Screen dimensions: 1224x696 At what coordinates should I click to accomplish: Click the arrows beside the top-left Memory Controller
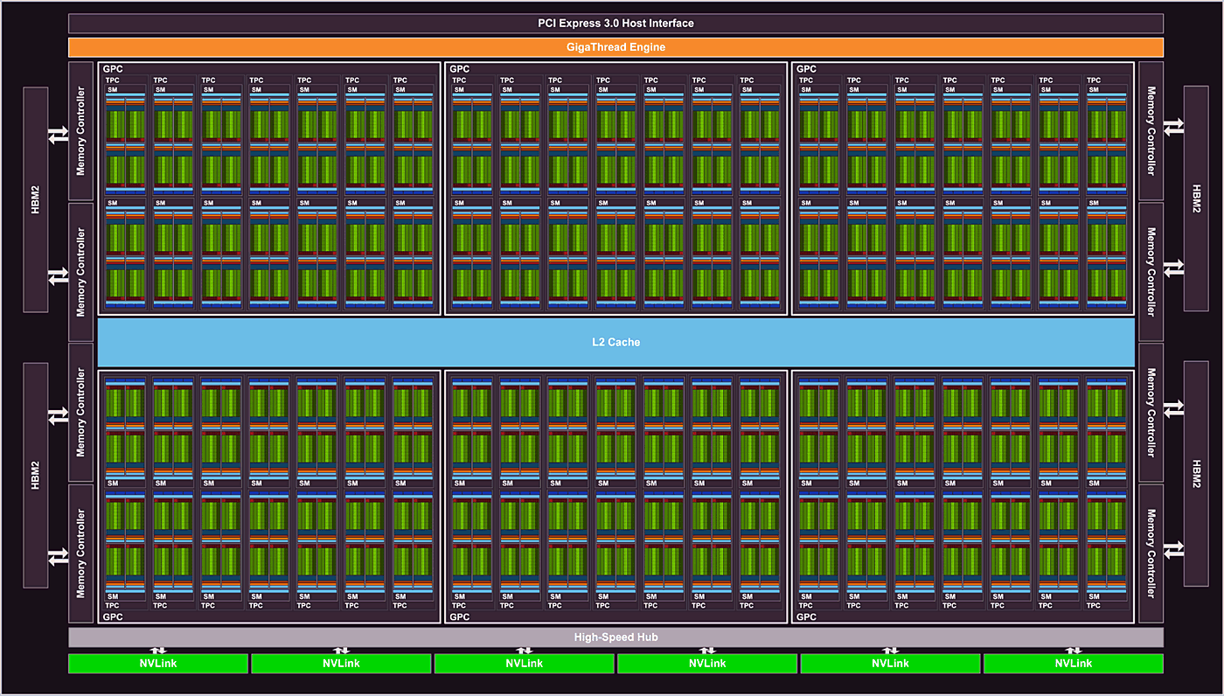(58, 135)
